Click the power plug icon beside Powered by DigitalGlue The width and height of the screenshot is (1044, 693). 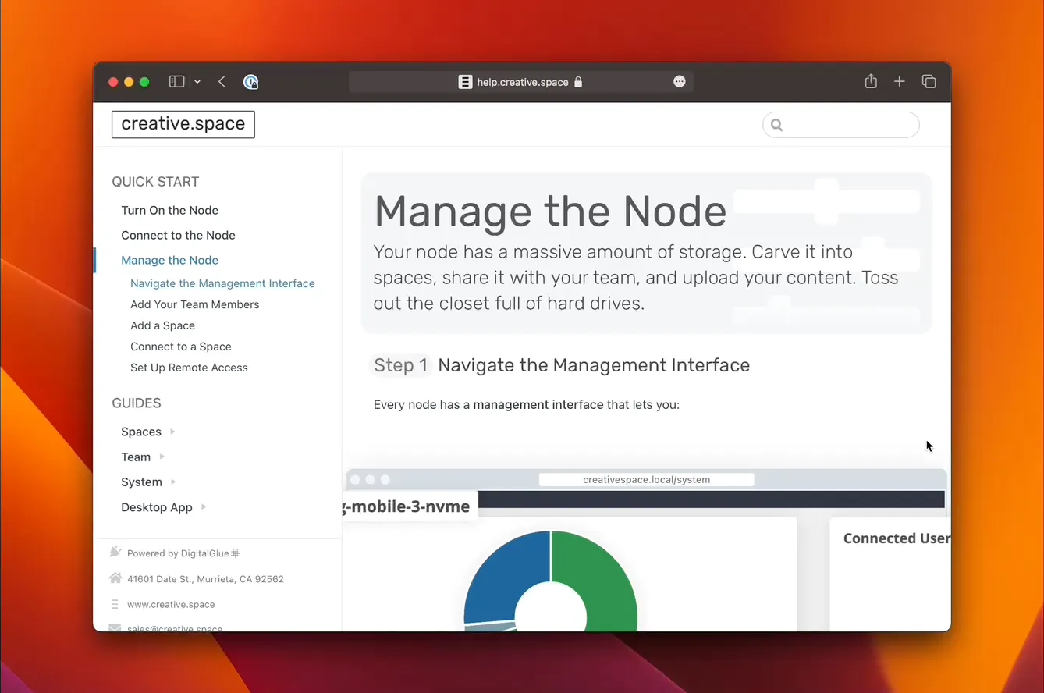(115, 552)
